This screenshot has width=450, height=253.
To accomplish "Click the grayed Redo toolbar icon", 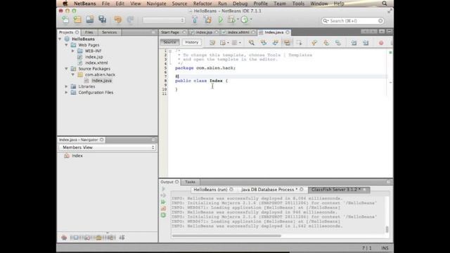I will click(x=130, y=20).
